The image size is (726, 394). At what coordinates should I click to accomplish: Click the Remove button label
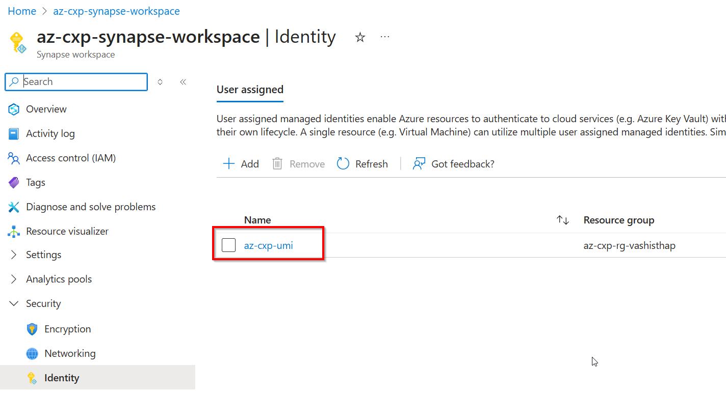pyautogui.click(x=307, y=164)
